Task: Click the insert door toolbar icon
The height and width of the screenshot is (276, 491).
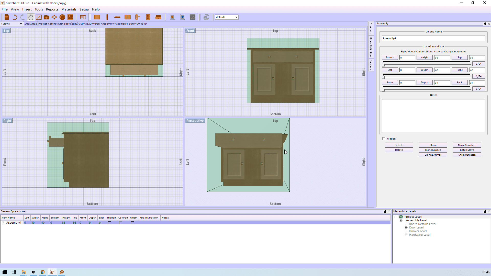Action: coord(148,17)
